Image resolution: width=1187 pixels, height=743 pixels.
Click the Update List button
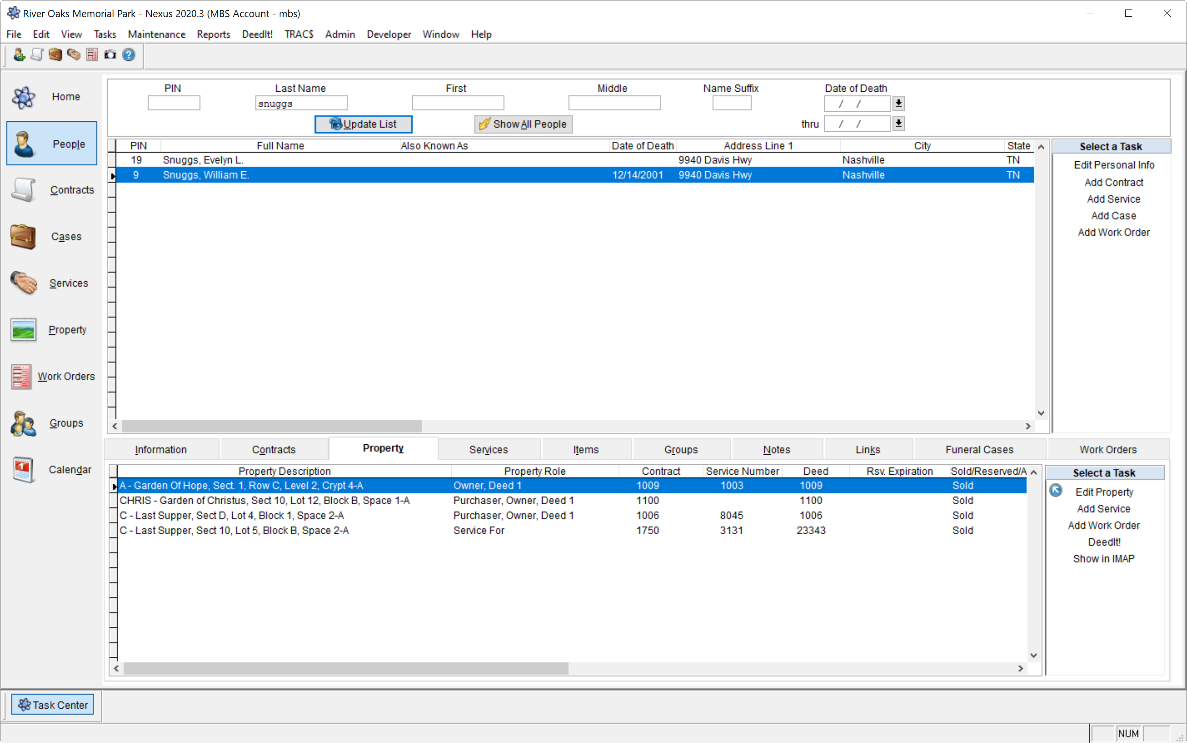(x=362, y=124)
